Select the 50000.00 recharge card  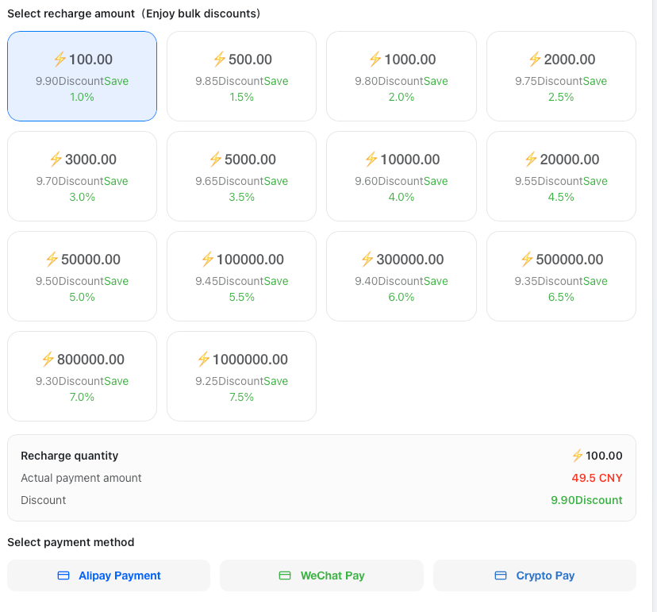[x=83, y=276]
